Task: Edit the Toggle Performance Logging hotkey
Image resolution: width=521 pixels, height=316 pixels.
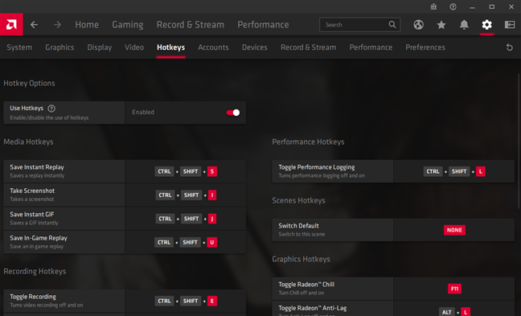Action: coord(454,171)
